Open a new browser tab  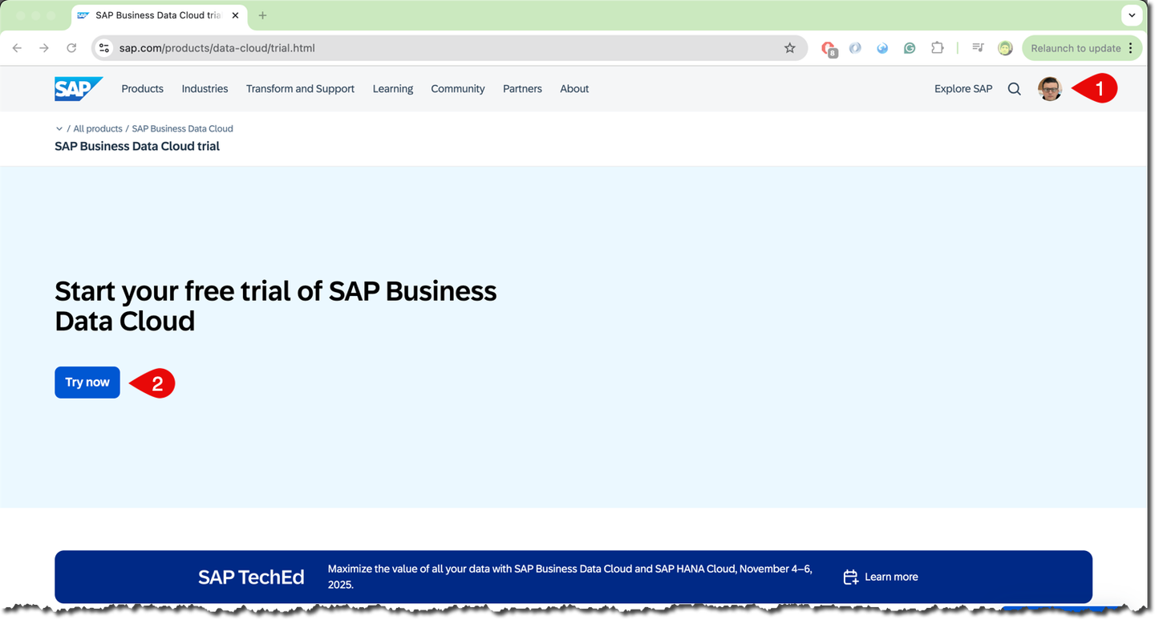[262, 15]
